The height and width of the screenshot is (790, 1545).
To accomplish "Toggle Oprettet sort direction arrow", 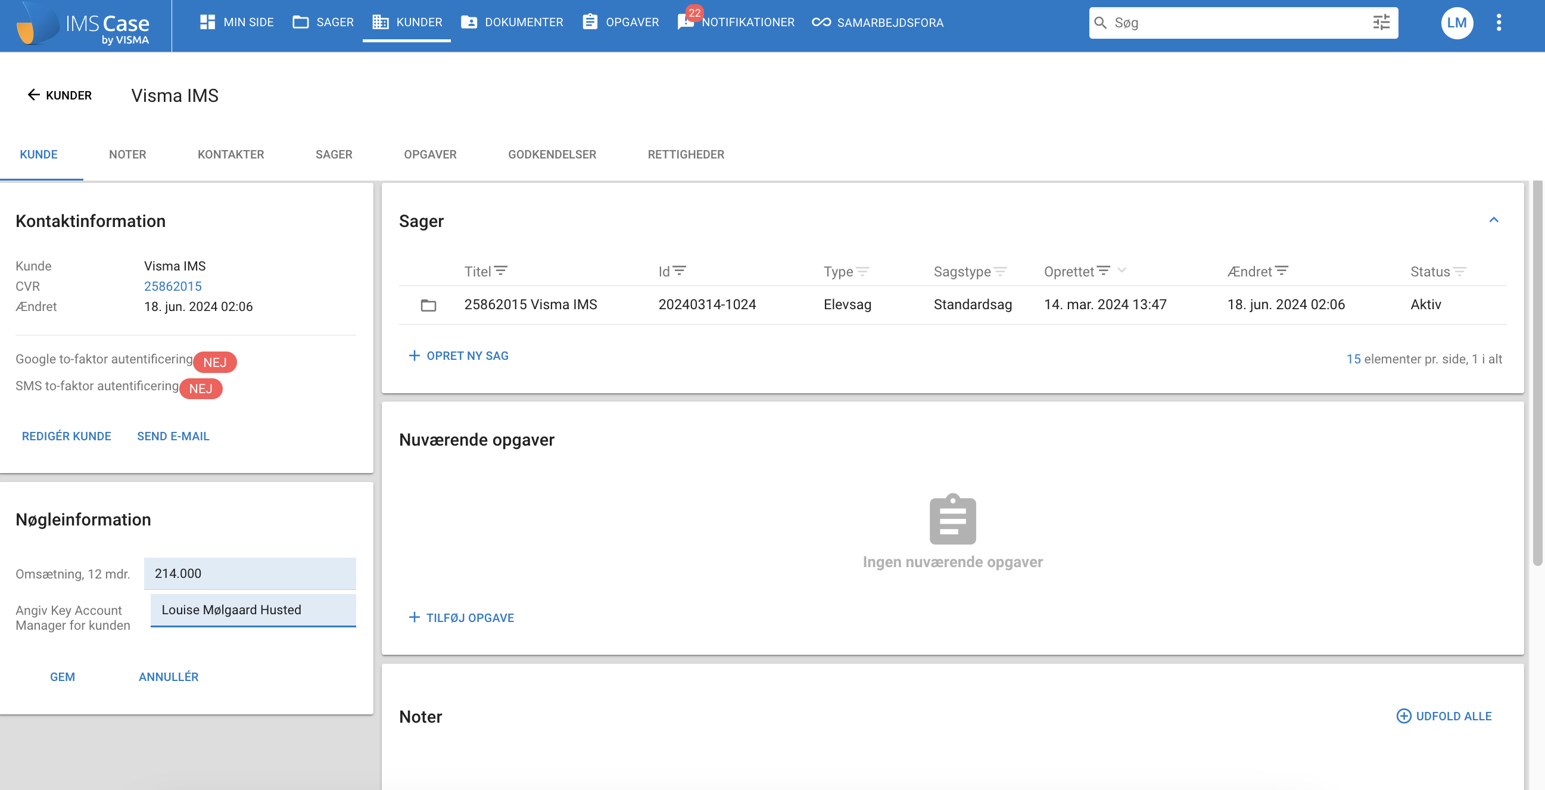I will tap(1122, 270).
